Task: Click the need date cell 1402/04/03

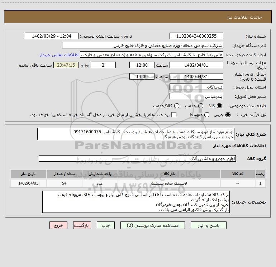Action: 28,183
